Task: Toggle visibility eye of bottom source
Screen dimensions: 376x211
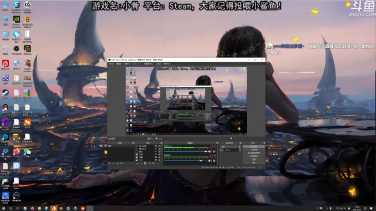Action: (x=156, y=159)
